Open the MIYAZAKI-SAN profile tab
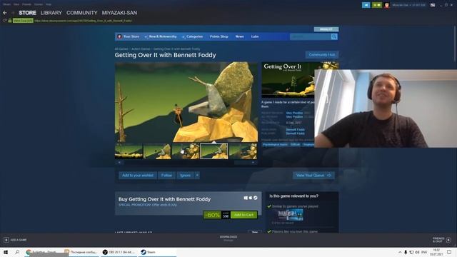The height and width of the screenshot is (257, 457). tap(119, 13)
